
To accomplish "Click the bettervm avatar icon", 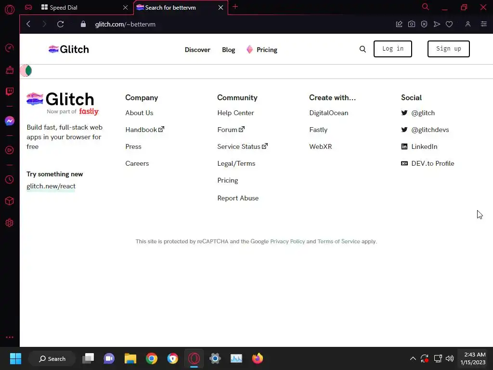I will click(26, 71).
